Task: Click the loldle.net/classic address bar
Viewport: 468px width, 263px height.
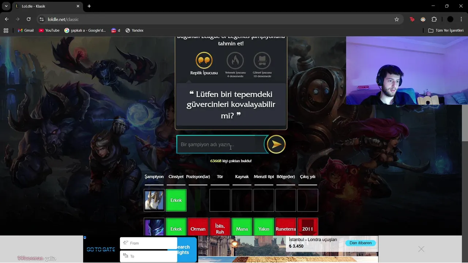Action: 219,19
